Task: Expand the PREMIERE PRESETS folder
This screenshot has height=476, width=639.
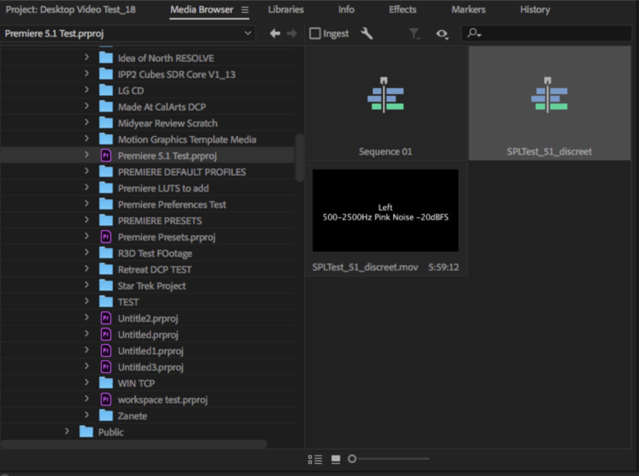Action: 87,220
